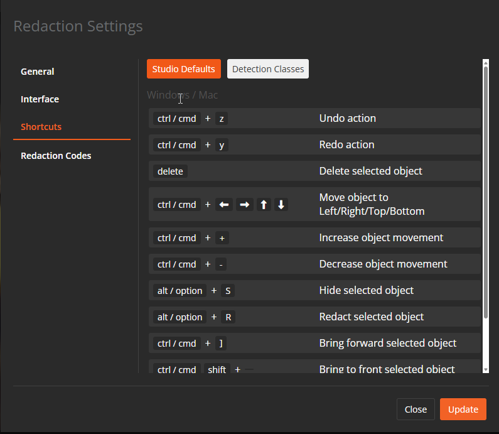Close the Redaction Settings dialog
This screenshot has height=434, width=499.
pyautogui.click(x=416, y=410)
